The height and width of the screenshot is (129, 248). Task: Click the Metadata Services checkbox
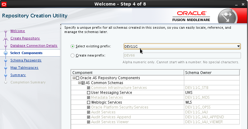tap(89, 98)
